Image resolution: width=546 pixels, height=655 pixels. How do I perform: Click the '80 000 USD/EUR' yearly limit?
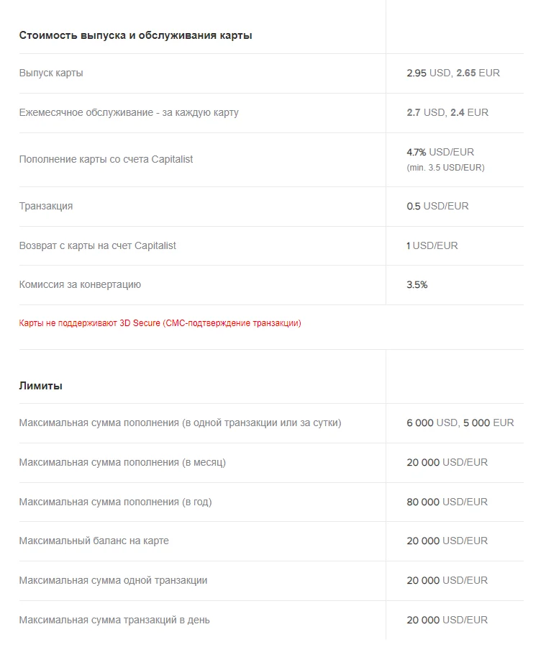pyautogui.click(x=447, y=502)
